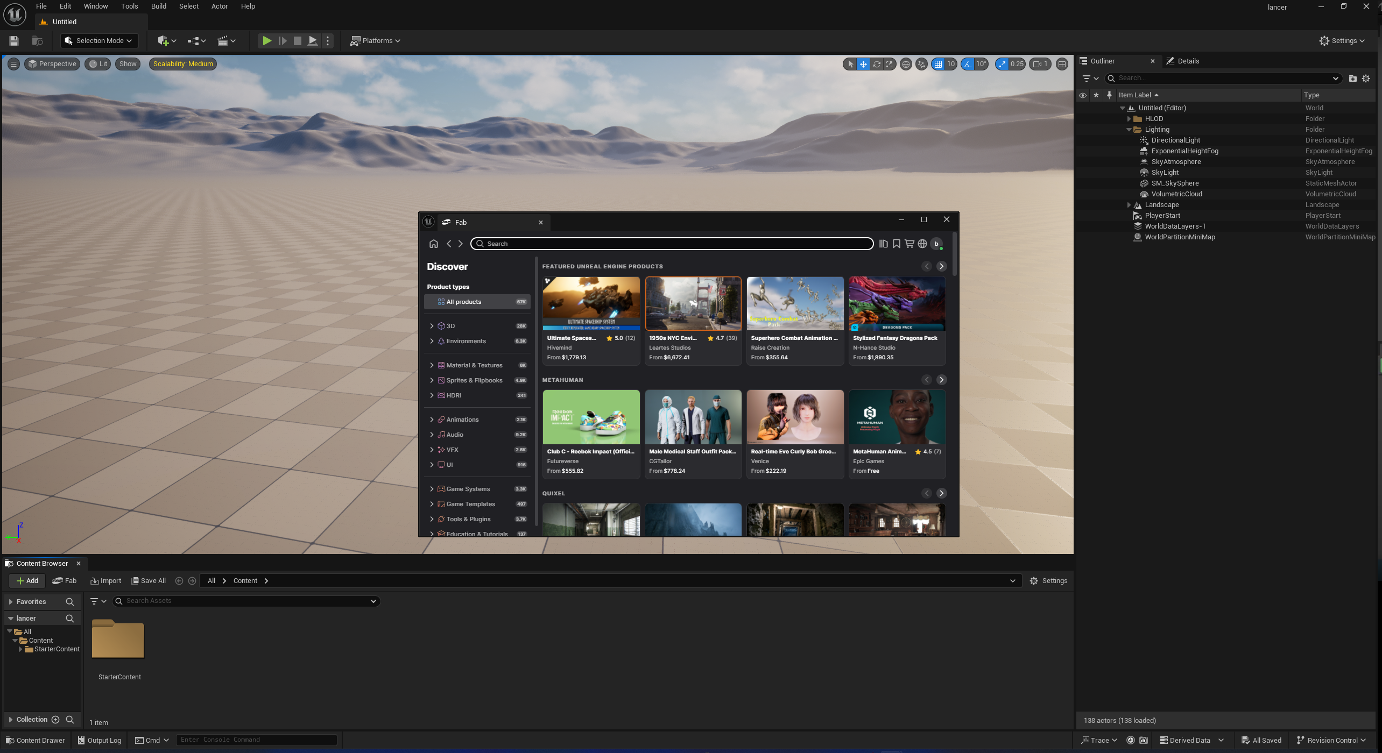Open the 1950s NYC Environment product card
Viewport: 1382px width, 753px height.
(693, 321)
